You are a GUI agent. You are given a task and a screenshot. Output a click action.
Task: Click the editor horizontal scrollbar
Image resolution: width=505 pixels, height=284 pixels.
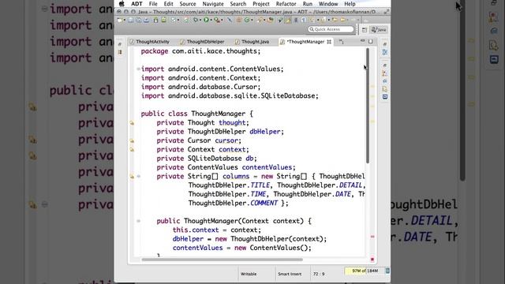click(223, 260)
